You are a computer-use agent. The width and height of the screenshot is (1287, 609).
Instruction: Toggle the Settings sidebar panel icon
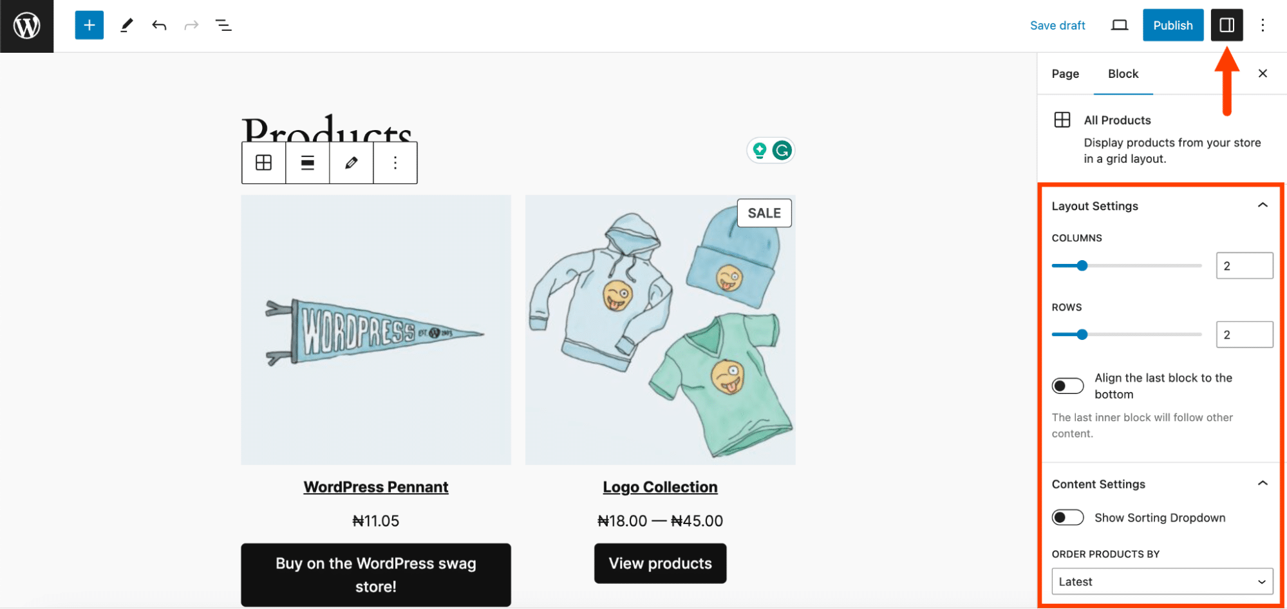click(1226, 26)
